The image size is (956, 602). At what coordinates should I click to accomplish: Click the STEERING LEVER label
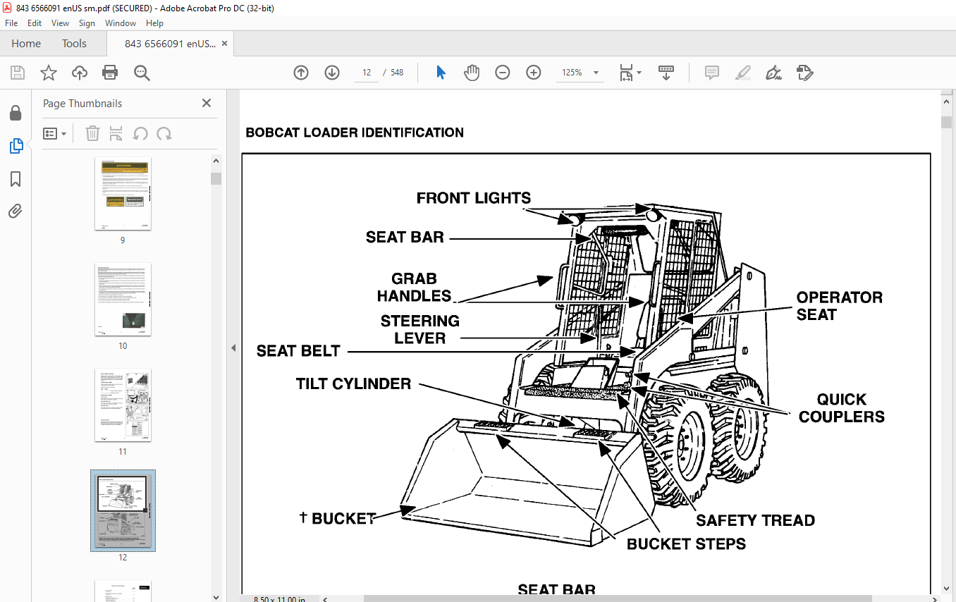pos(420,329)
